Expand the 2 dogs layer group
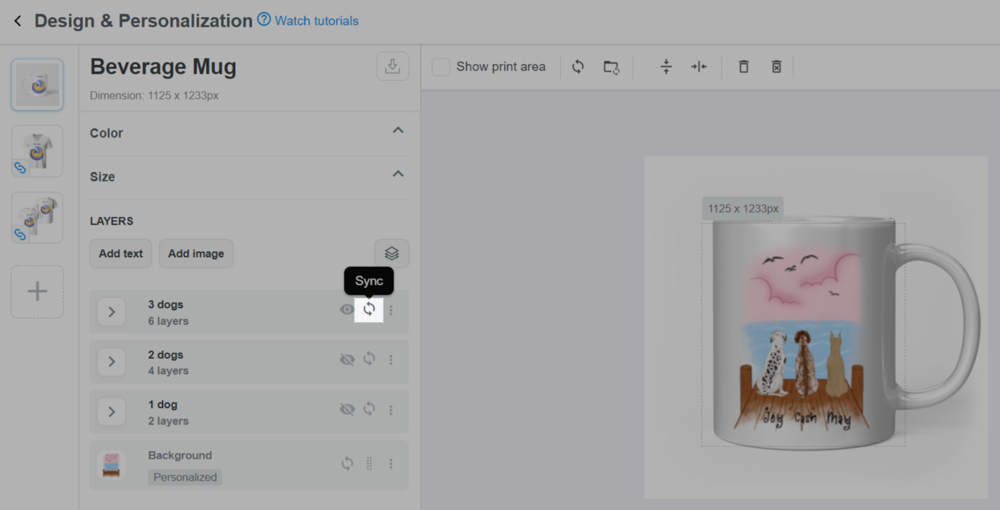 click(x=112, y=361)
